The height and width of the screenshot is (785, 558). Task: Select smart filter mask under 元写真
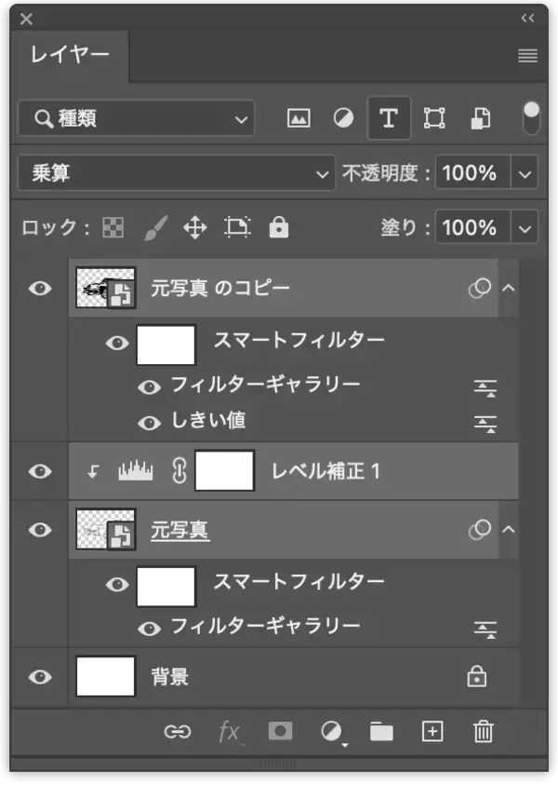click(166, 587)
